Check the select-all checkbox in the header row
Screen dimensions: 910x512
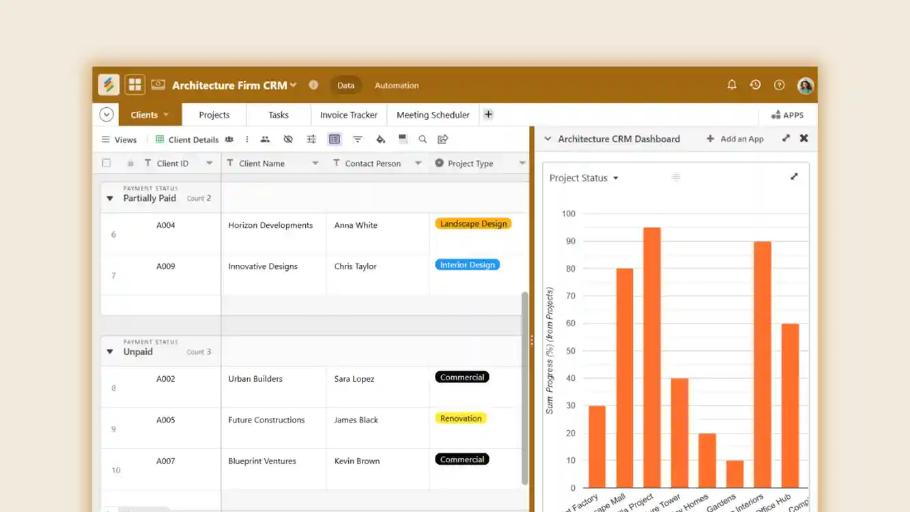(x=106, y=162)
